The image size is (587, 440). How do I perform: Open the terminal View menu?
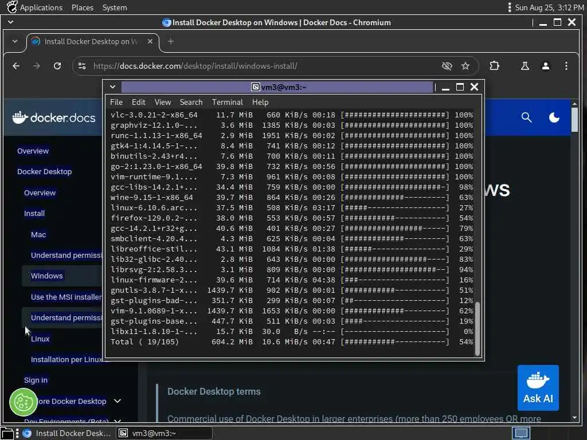(x=162, y=102)
